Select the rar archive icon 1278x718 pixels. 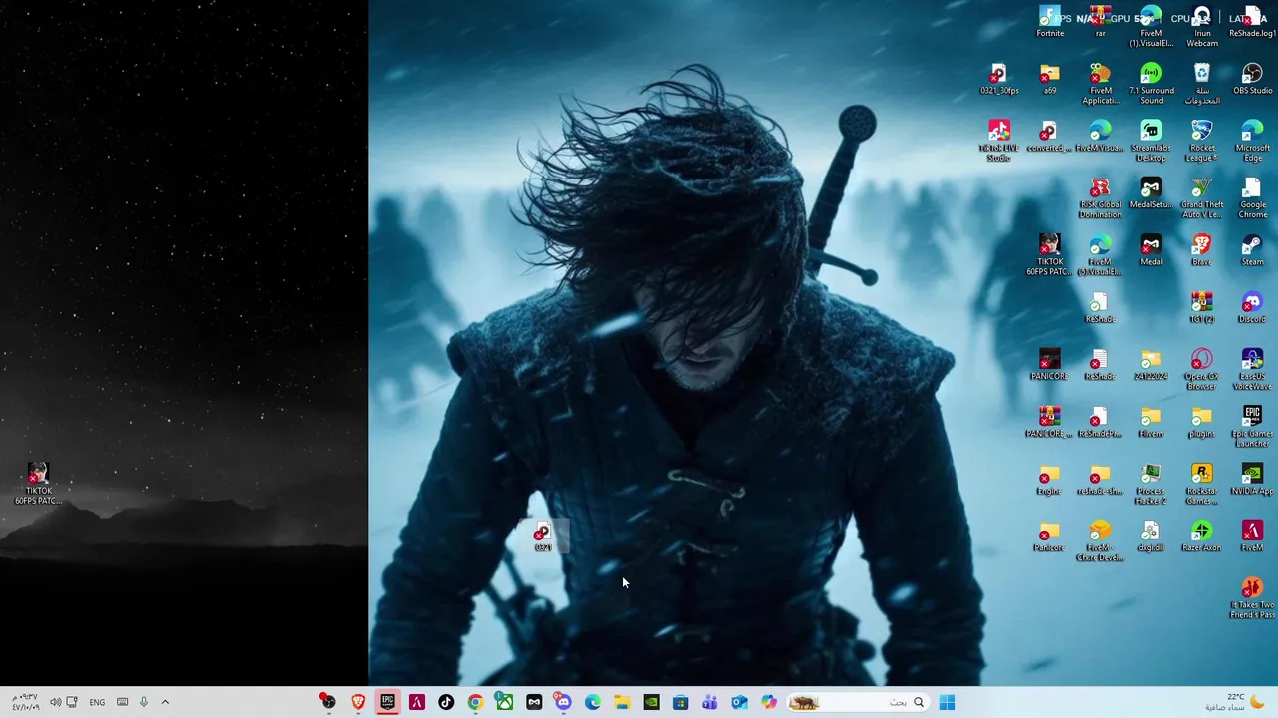click(x=1100, y=22)
